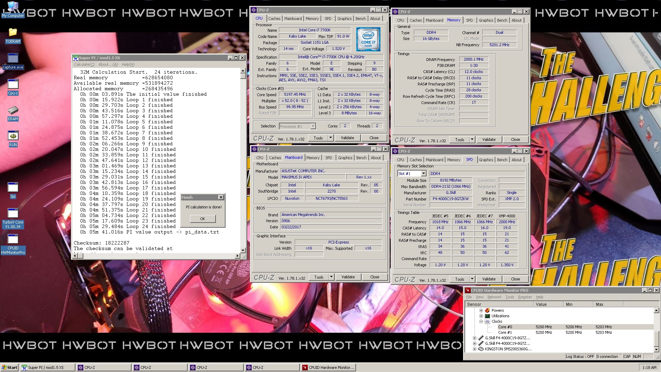Switch to Caches tab in CPU window
Image resolution: width=661 pixels, height=372 pixels.
pos(274,19)
